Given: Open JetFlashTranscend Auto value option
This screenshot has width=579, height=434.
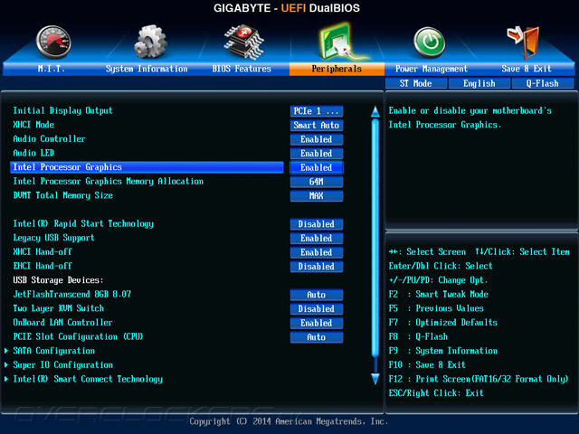Looking at the screenshot, I should click(317, 295).
